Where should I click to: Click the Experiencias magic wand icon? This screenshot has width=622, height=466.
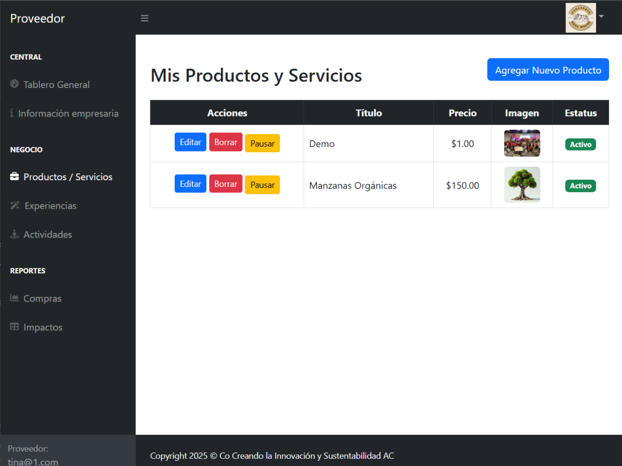coord(15,206)
